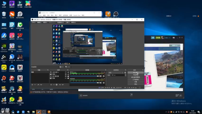The image size is (202, 114).
Task: Click second button in OBS Controls panel
Action: (x=136, y=75)
